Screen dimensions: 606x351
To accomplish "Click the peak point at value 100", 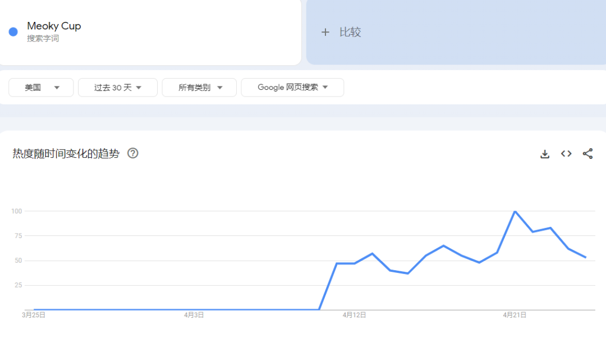I will pyautogui.click(x=515, y=211).
